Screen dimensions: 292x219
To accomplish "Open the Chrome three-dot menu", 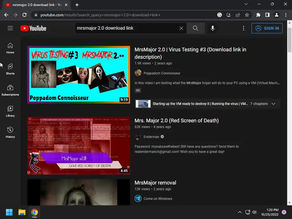I will pyautogui.click(x=286, y=15).
